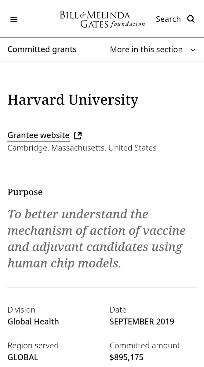
Task: Open the hamburger navigation menu
Action: pyautogui.click(x=14, y=20)
